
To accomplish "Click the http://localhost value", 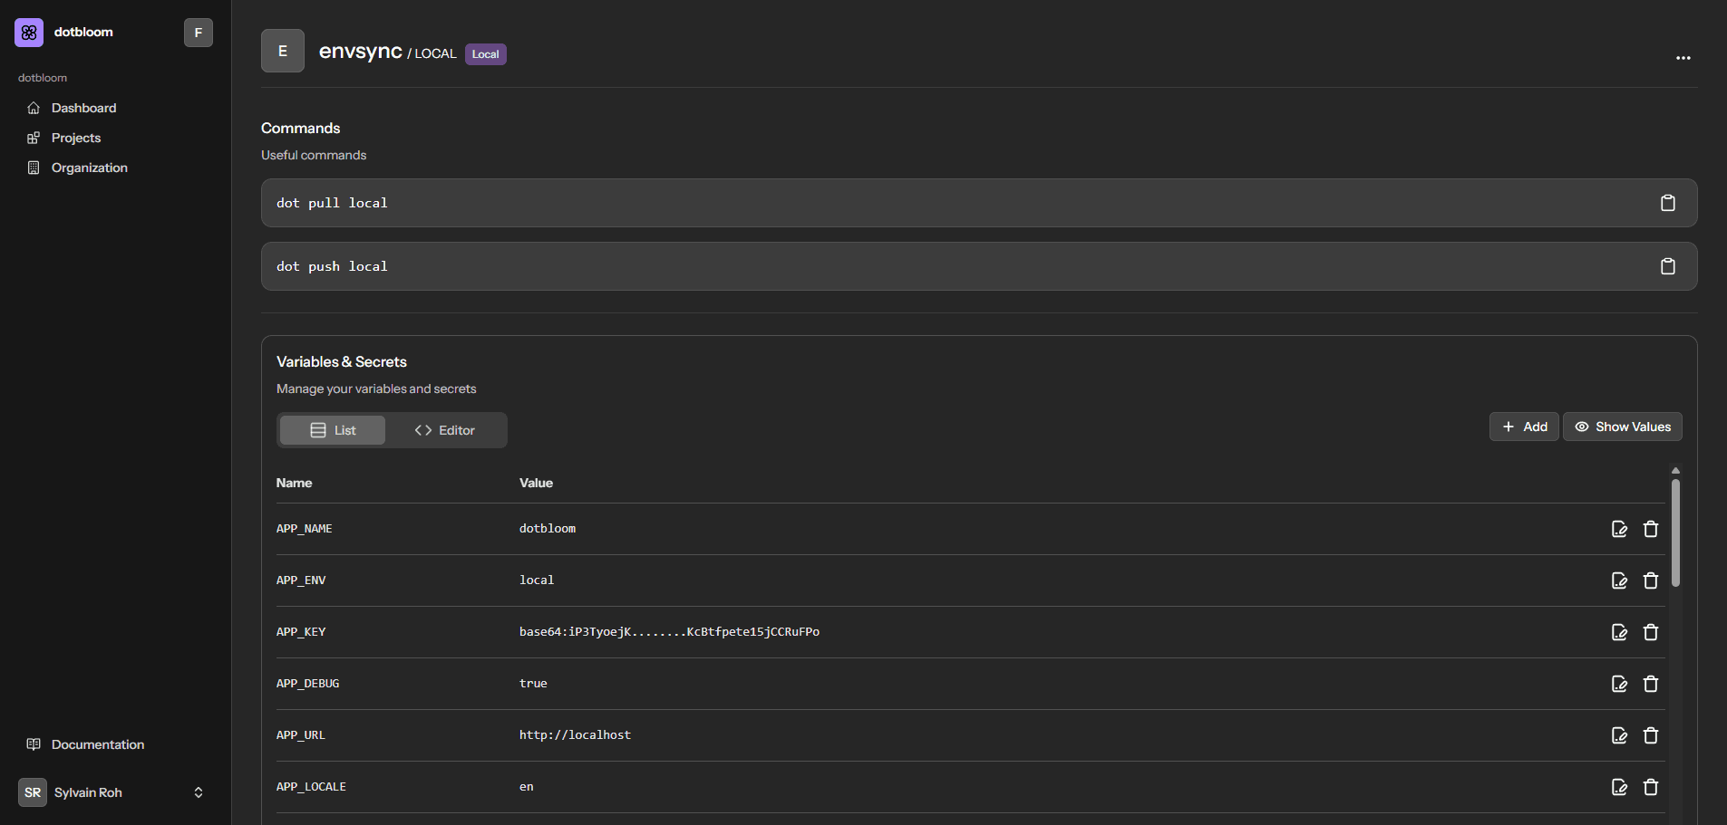I will pyautogui.click(x=575, y=735).
